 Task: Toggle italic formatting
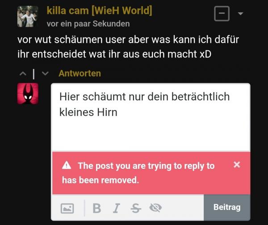116,208
